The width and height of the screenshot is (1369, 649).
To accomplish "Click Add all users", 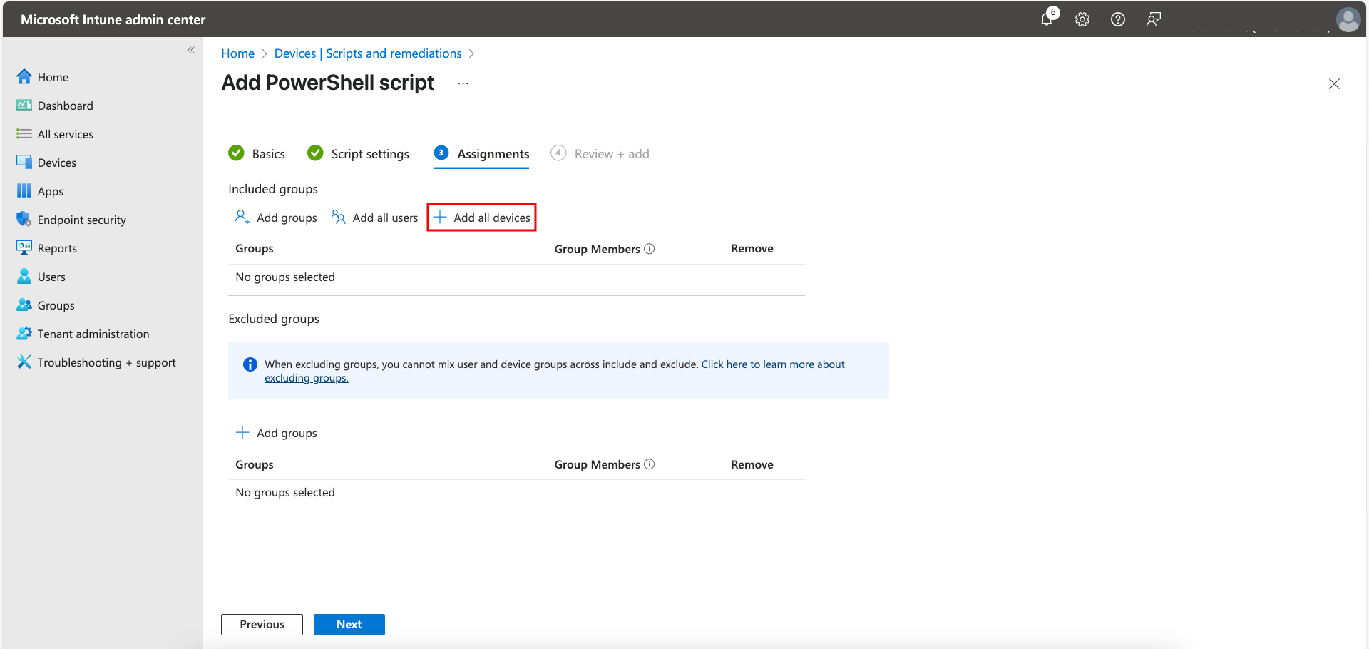I will tap(375, 218).
